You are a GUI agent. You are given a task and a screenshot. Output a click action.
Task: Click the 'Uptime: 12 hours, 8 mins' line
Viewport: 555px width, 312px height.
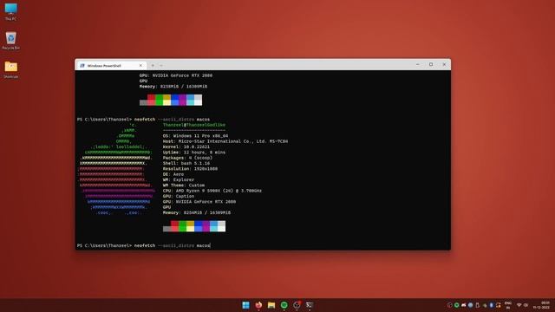pos(194,153)
